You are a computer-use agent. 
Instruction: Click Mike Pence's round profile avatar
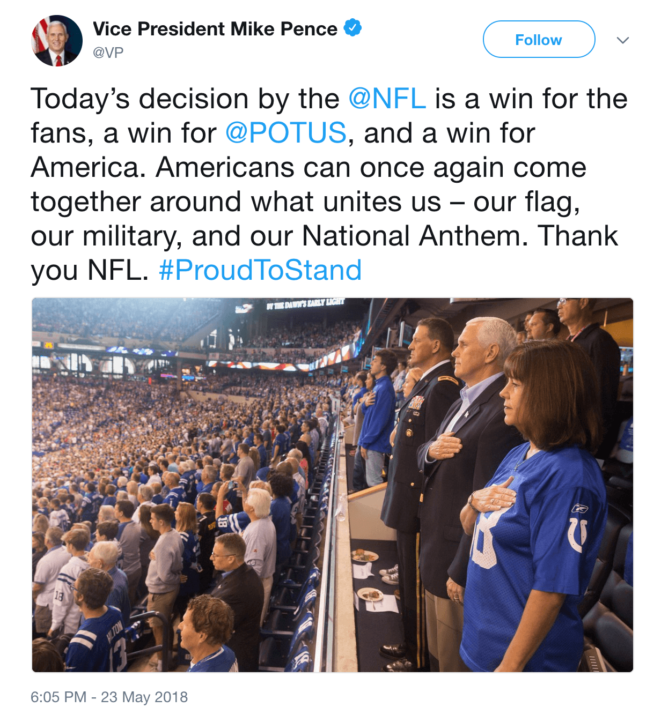pos(57,41)
